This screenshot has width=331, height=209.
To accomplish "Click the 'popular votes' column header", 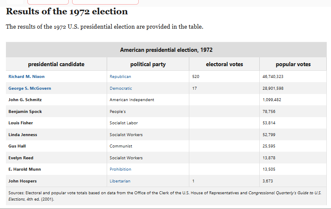I will [293, 64].
